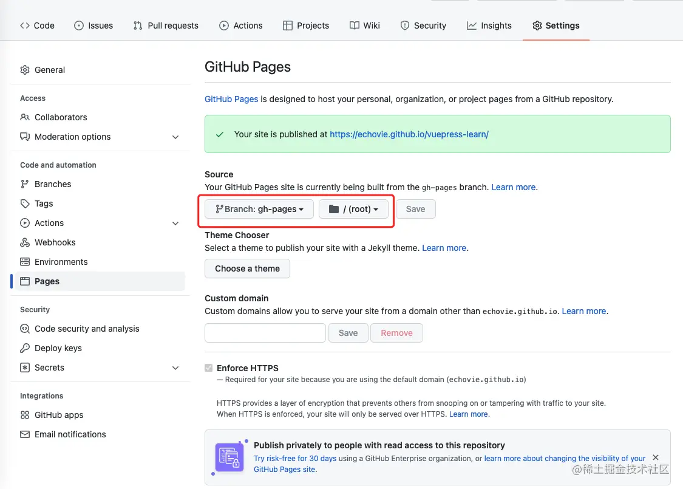683x489 pixels.
Task: Click the Choose a theme button
Action: (x=247, y=268)
